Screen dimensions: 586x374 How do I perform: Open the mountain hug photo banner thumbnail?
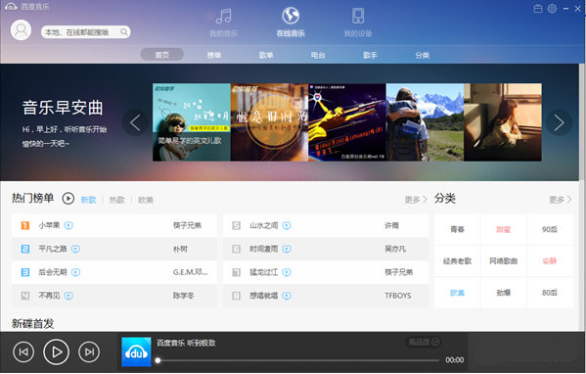click(x=425, y=122)
